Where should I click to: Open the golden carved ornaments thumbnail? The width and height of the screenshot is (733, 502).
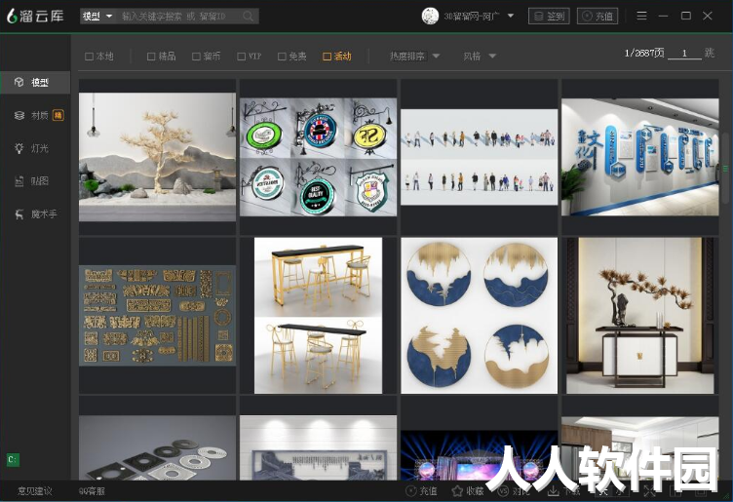pos(158,316)
